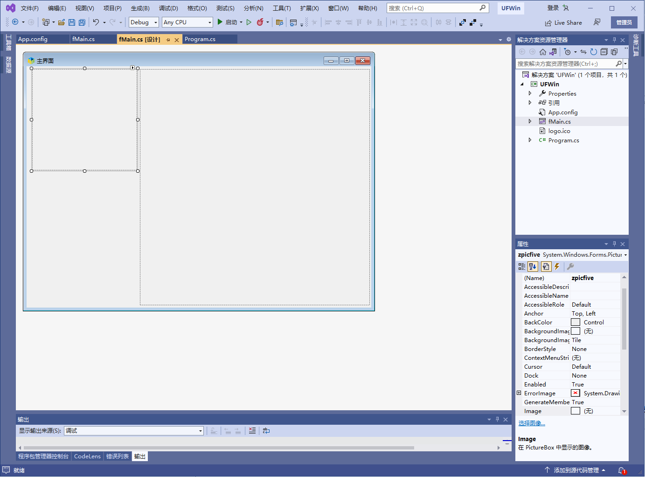Toggle the pin on the fMain.cs design tab

coord(168,40)
